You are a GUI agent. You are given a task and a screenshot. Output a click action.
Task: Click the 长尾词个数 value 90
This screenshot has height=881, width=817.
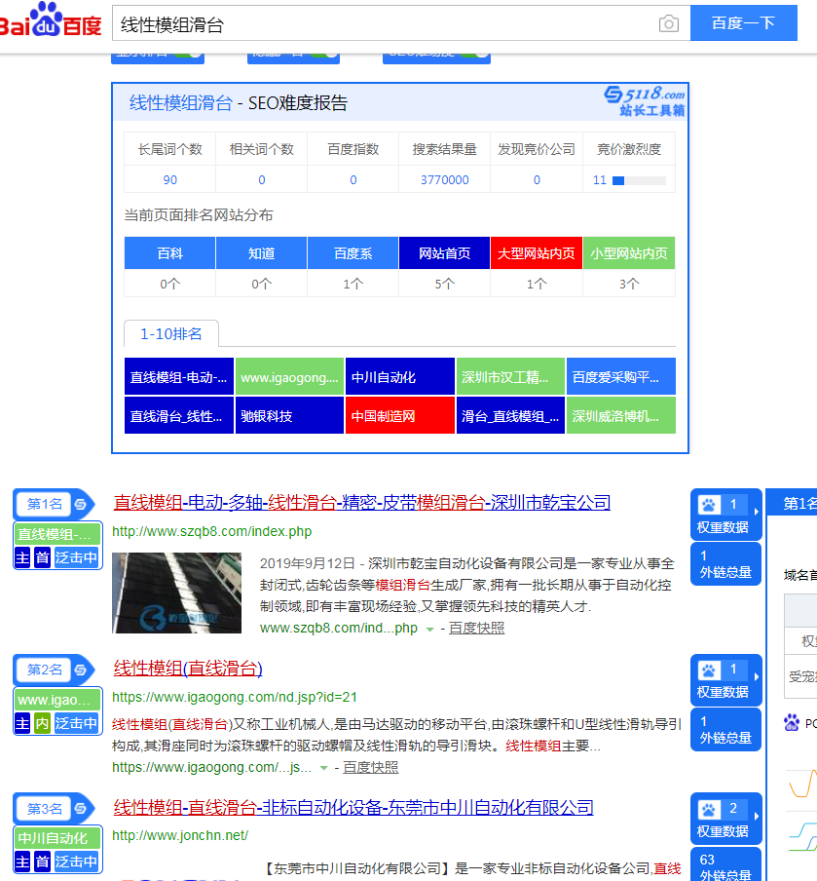[169, 179]
